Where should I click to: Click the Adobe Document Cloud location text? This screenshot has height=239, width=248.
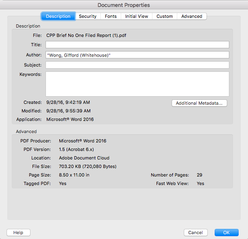(x=84, y=158)
